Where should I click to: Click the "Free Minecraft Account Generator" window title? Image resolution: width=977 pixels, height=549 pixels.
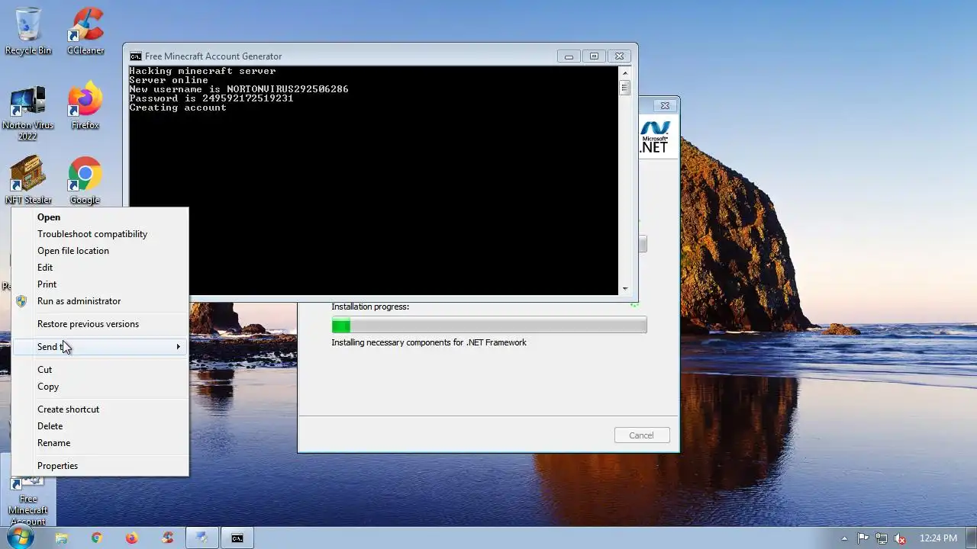[x=213, y=56]
